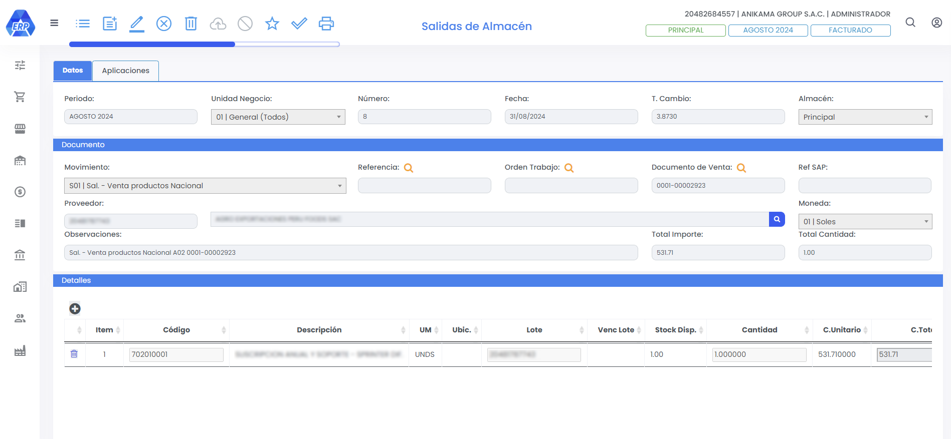Image resolution: width=951 pixels, height=439 pixels.
Task: Click the Código field 702010001
Action: (x=176, y=354)
